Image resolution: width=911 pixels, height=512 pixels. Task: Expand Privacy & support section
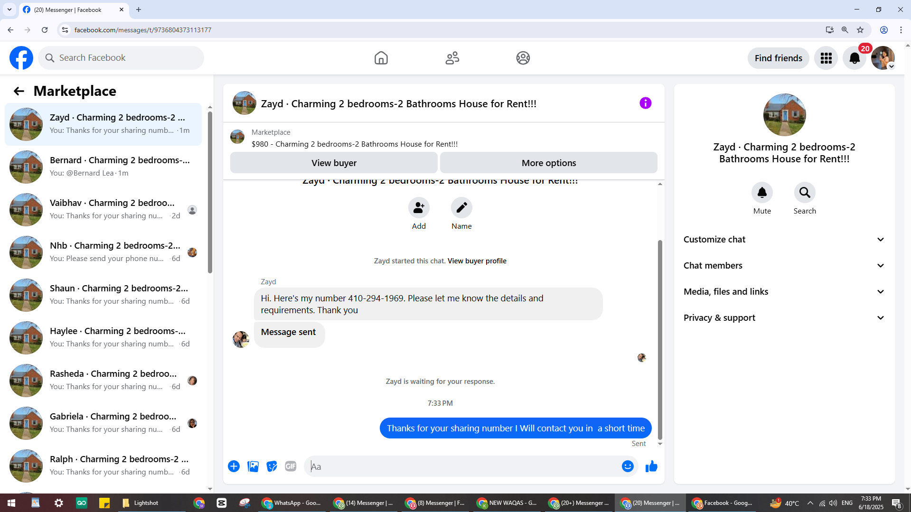pos(784,318)
